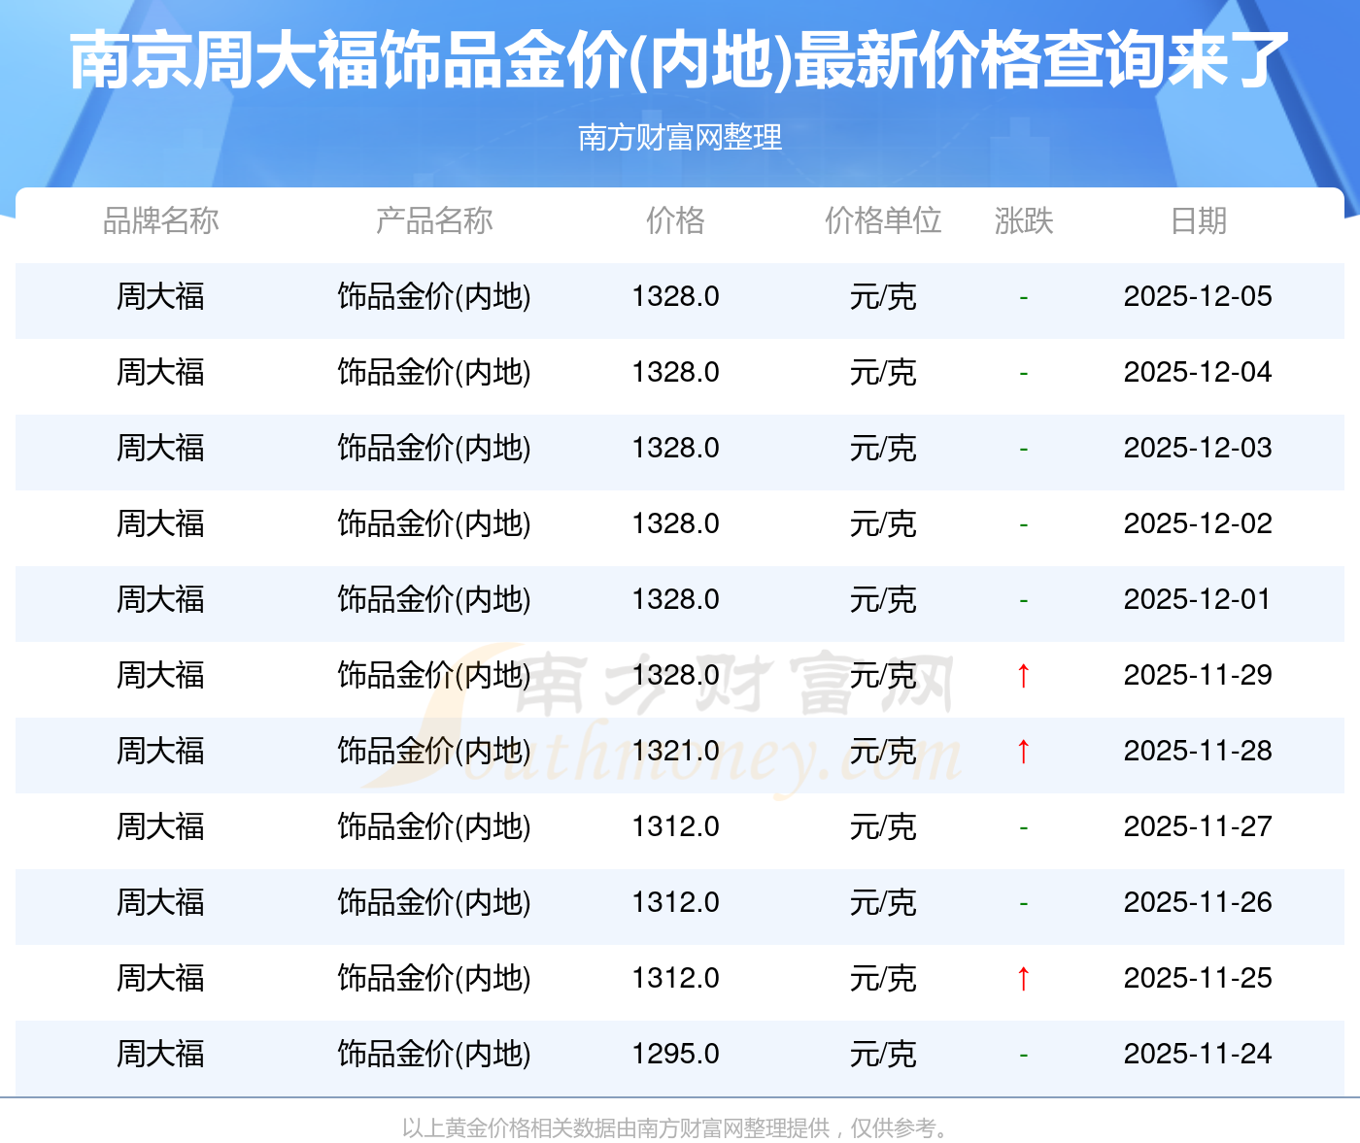Click 饰品金价(内地) in the 2025-12-02 row
Screen dimensions: 1360x1143
434,523
